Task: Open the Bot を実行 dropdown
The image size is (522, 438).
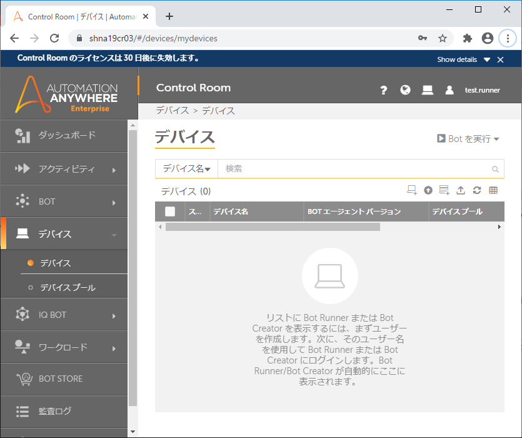Action: 468,139
